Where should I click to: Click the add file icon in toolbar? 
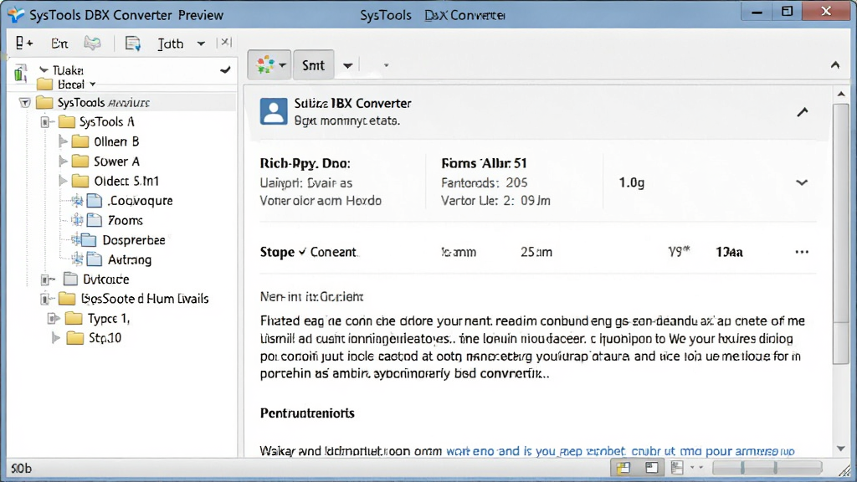click(x=23, y=44)
